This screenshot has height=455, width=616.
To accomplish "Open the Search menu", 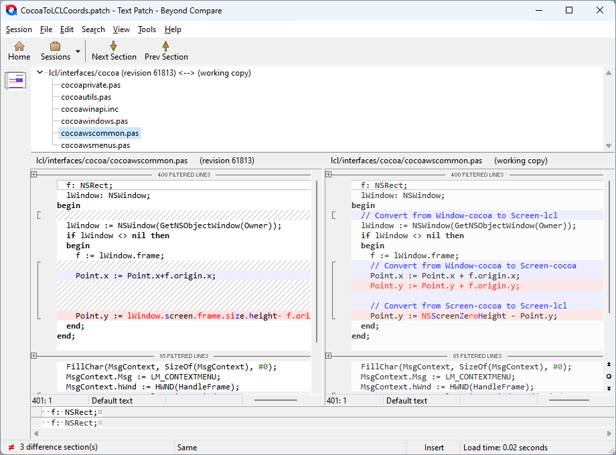I will (93, 29).
